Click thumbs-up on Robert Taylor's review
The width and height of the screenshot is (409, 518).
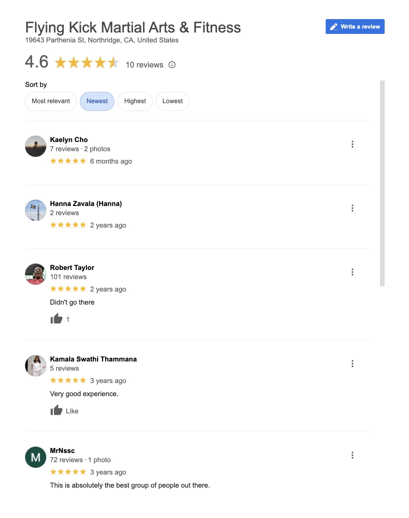[57, 319]
